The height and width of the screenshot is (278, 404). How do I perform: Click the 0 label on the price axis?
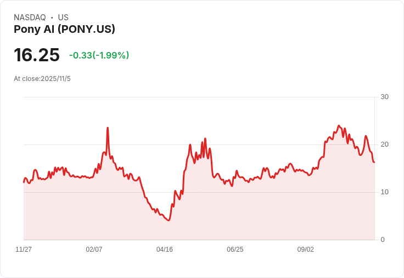click(383, 240)
